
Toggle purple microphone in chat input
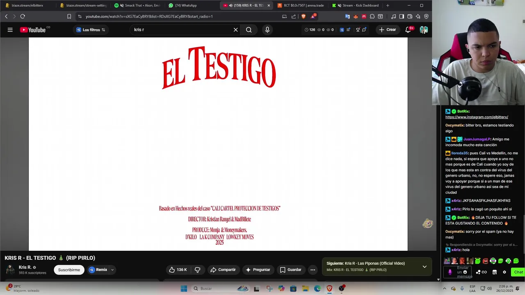click(x=450, y=272)
